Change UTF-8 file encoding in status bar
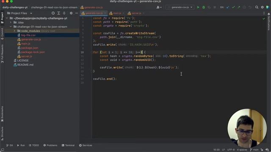The image size is (271, 152). pyautogui.click(x=231, y=149)
